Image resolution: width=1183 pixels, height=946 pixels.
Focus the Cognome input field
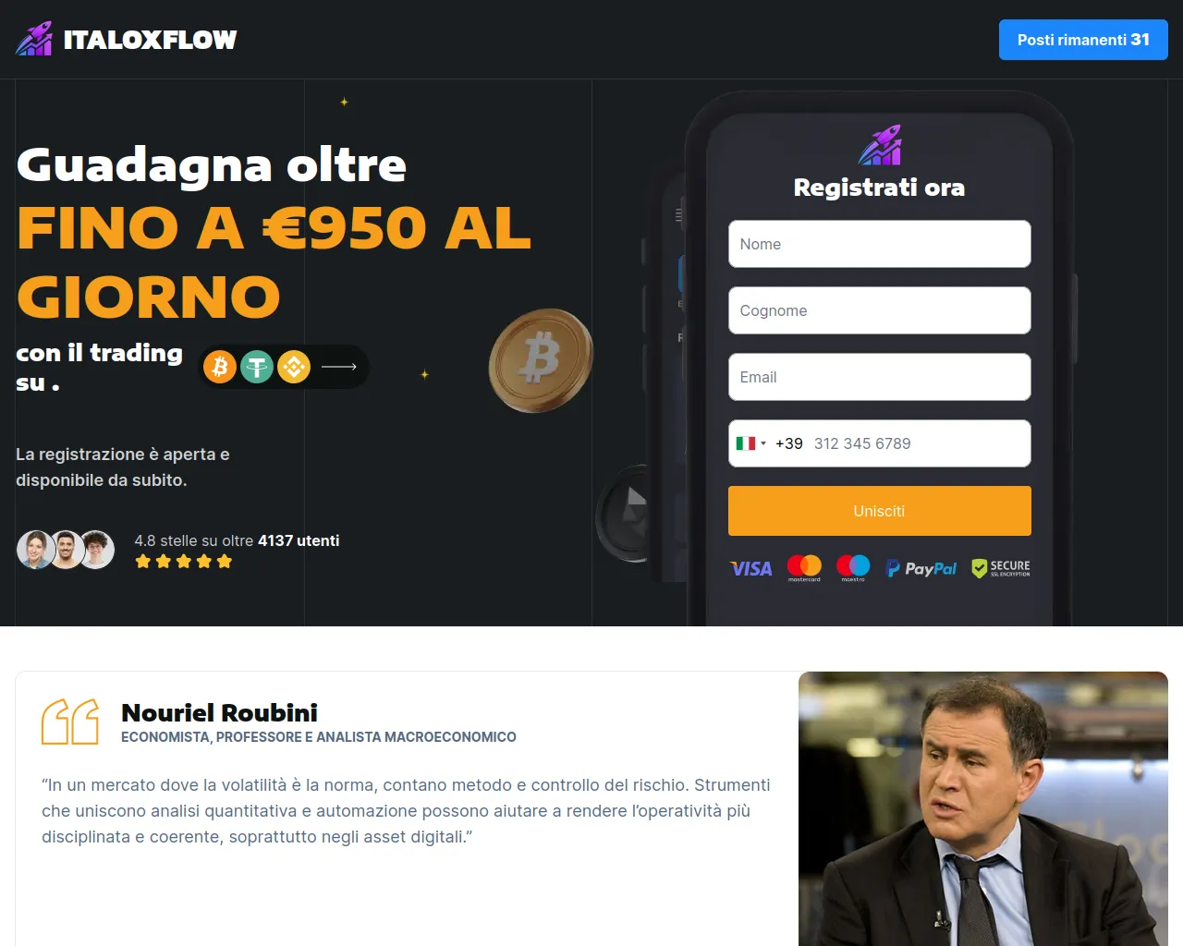pyautogui.click(x=880, y=310)
